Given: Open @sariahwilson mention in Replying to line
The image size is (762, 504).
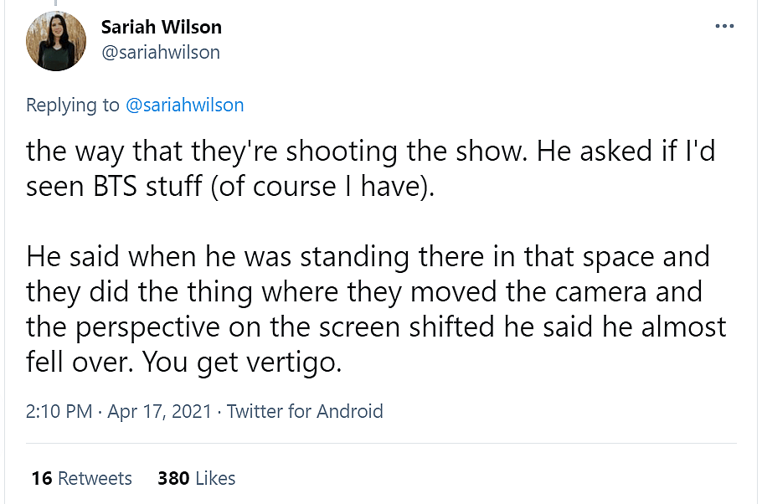Looking at the screenshot, I should [184, 105].
